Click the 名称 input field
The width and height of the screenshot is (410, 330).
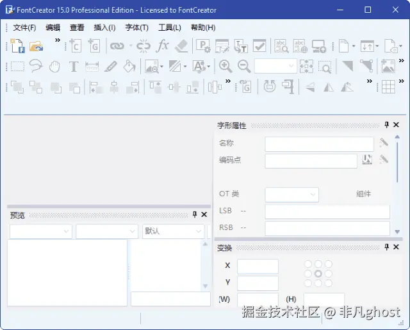319,144
